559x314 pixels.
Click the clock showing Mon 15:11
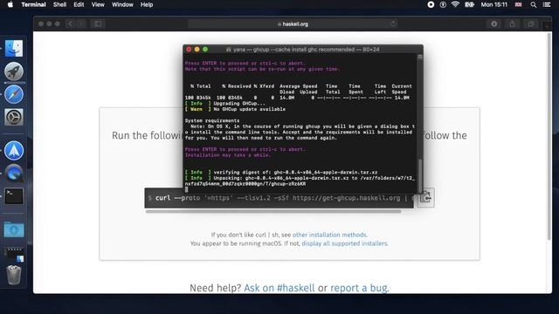coord(493,4)
